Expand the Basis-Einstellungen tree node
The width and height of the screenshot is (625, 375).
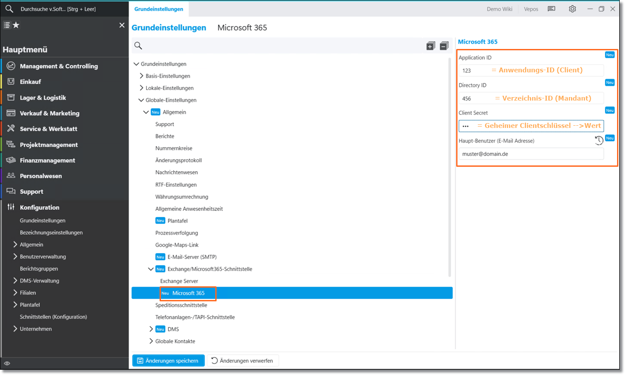141,76
